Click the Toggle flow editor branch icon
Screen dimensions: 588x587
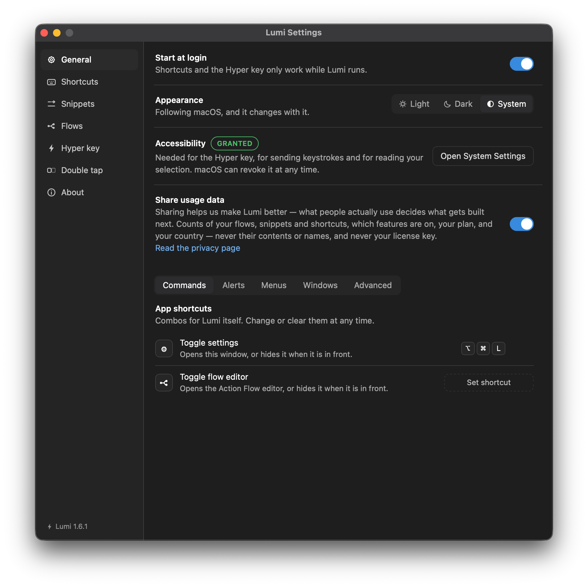[164, 383]
